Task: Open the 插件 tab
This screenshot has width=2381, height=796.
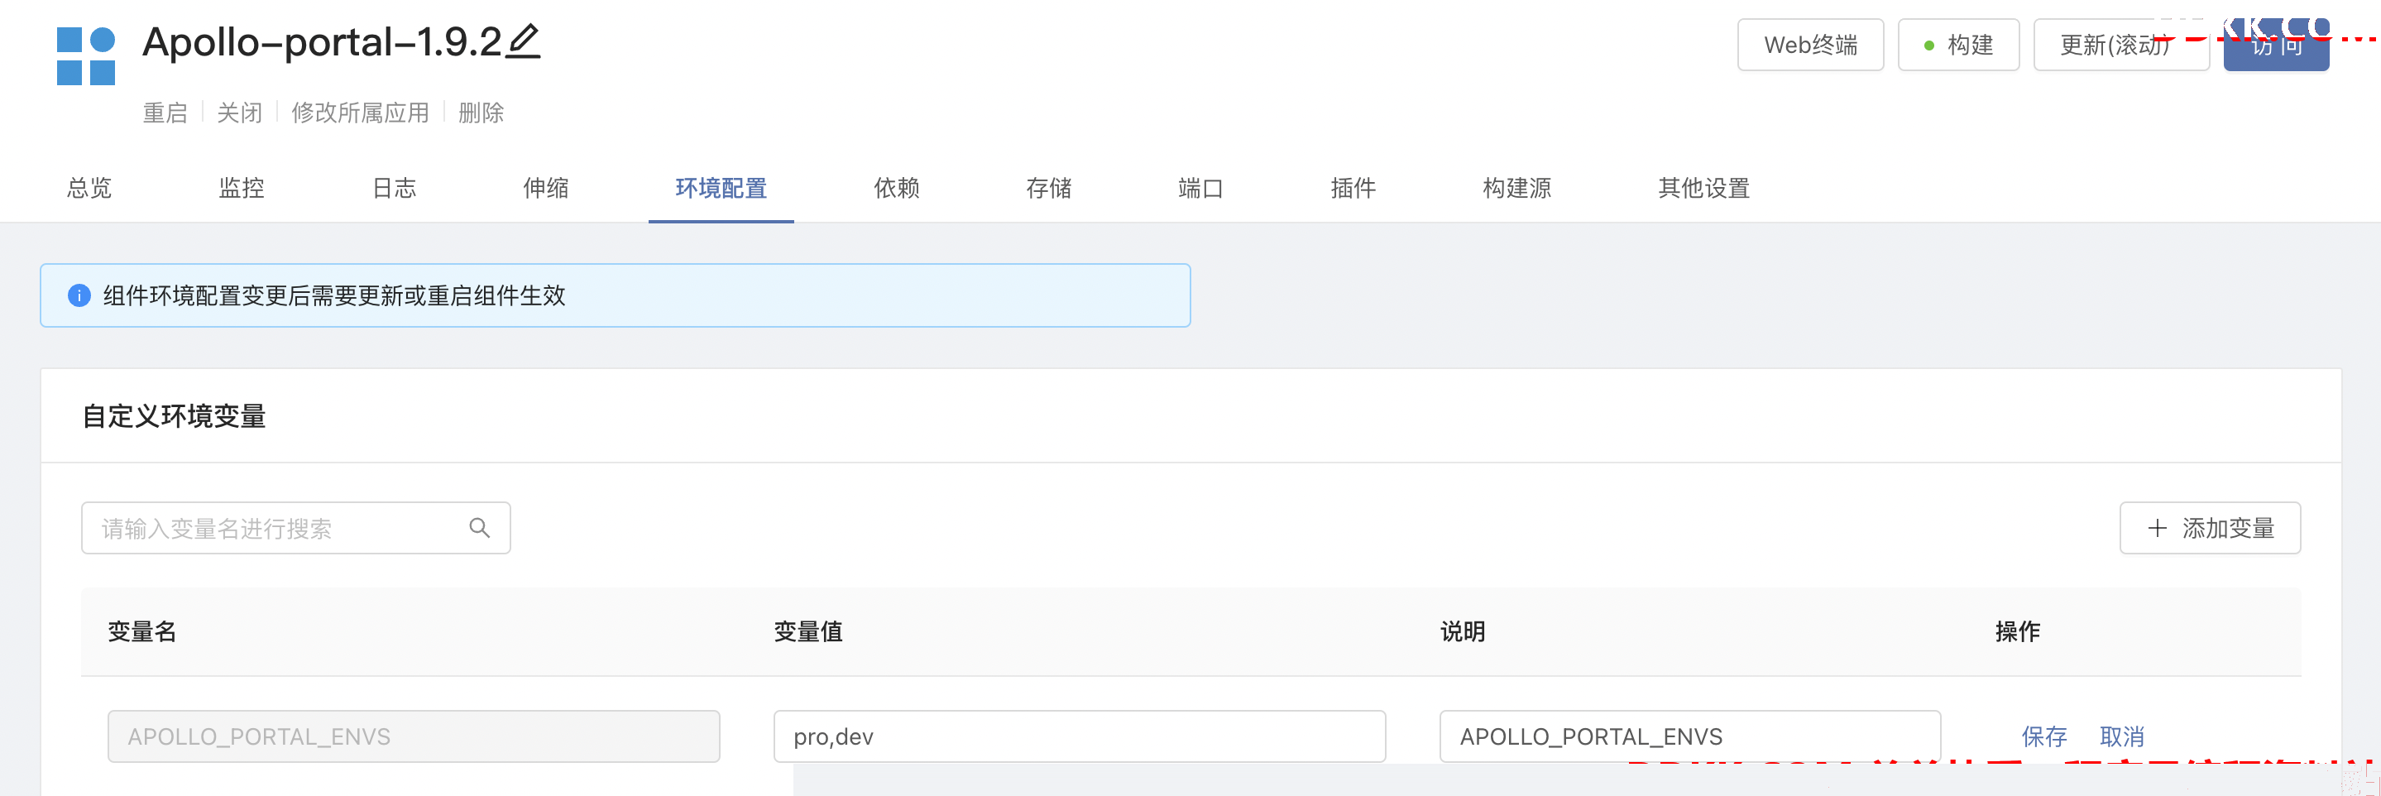Action: tap(1353, 188)
